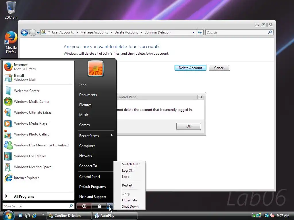Screen dimensions: 294x220
Task: Click the Start menu power button
Action: click(84, 206)
